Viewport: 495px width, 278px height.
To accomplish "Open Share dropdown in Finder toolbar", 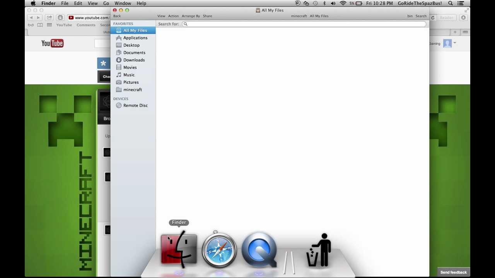I will pyautogui.click(x=207, y=16).
